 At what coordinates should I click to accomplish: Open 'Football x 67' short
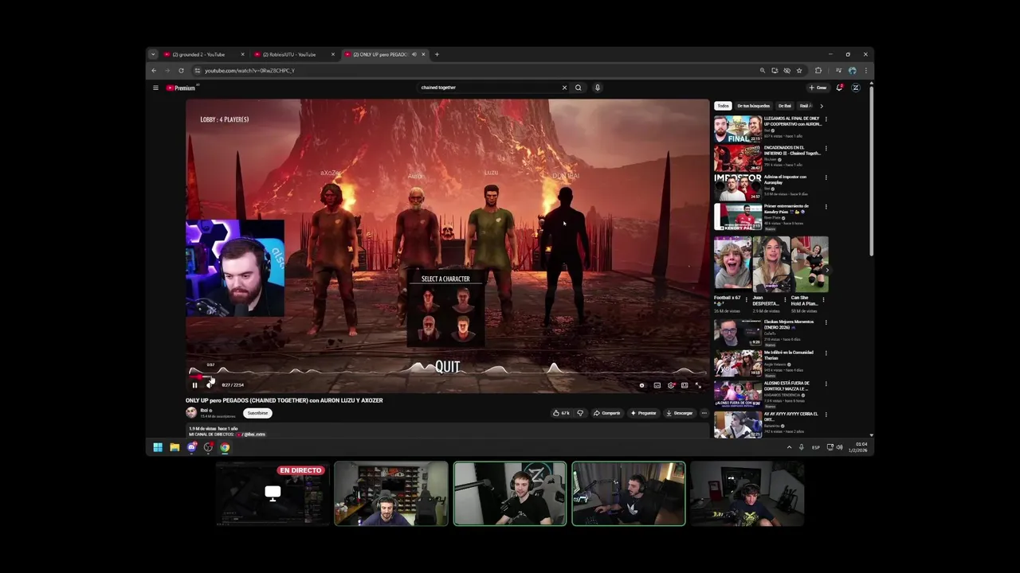732,263
